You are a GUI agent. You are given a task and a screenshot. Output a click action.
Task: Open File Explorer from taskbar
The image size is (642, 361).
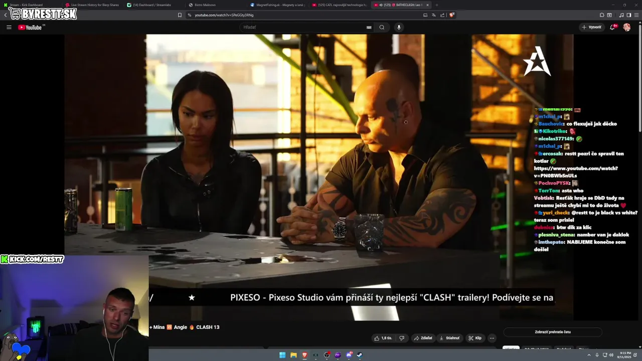(x=293, y=355)
